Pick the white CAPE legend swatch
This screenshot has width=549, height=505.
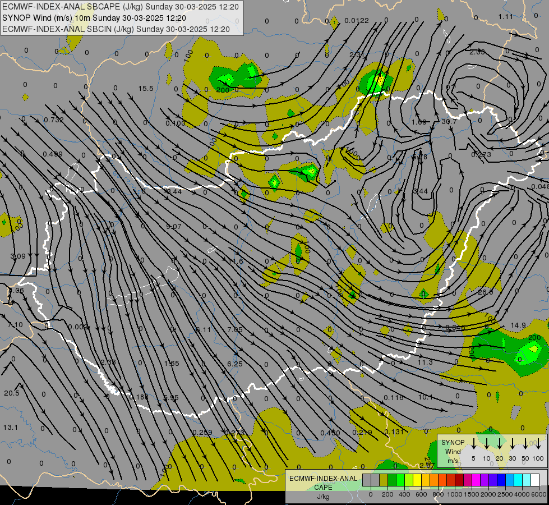[x=534, y=480]
